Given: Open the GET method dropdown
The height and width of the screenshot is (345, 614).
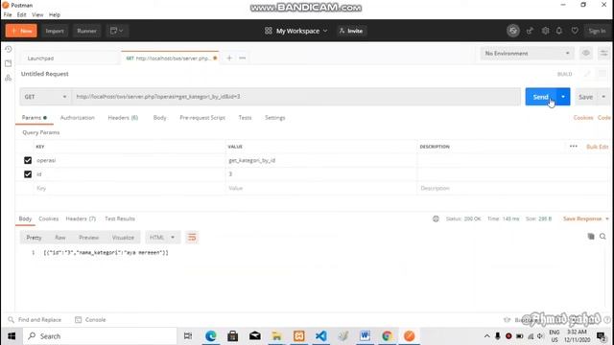Looking at the screenshot, I should (x=45, y=97).
